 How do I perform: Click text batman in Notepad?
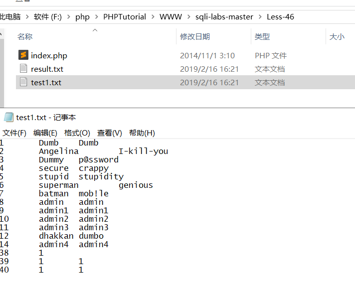[54, 194]
